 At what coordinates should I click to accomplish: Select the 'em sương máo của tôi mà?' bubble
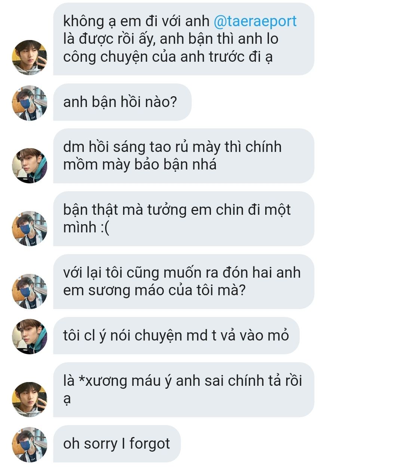pyautogui.click(x=184, y=281)
